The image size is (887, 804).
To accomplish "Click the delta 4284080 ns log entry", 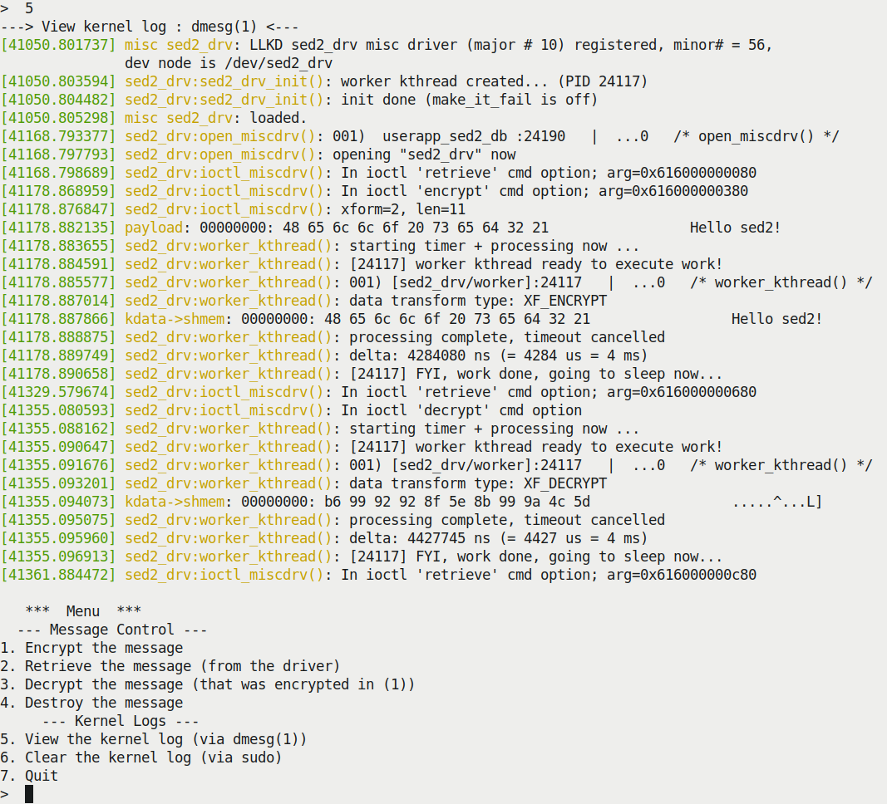I will 325,355.
